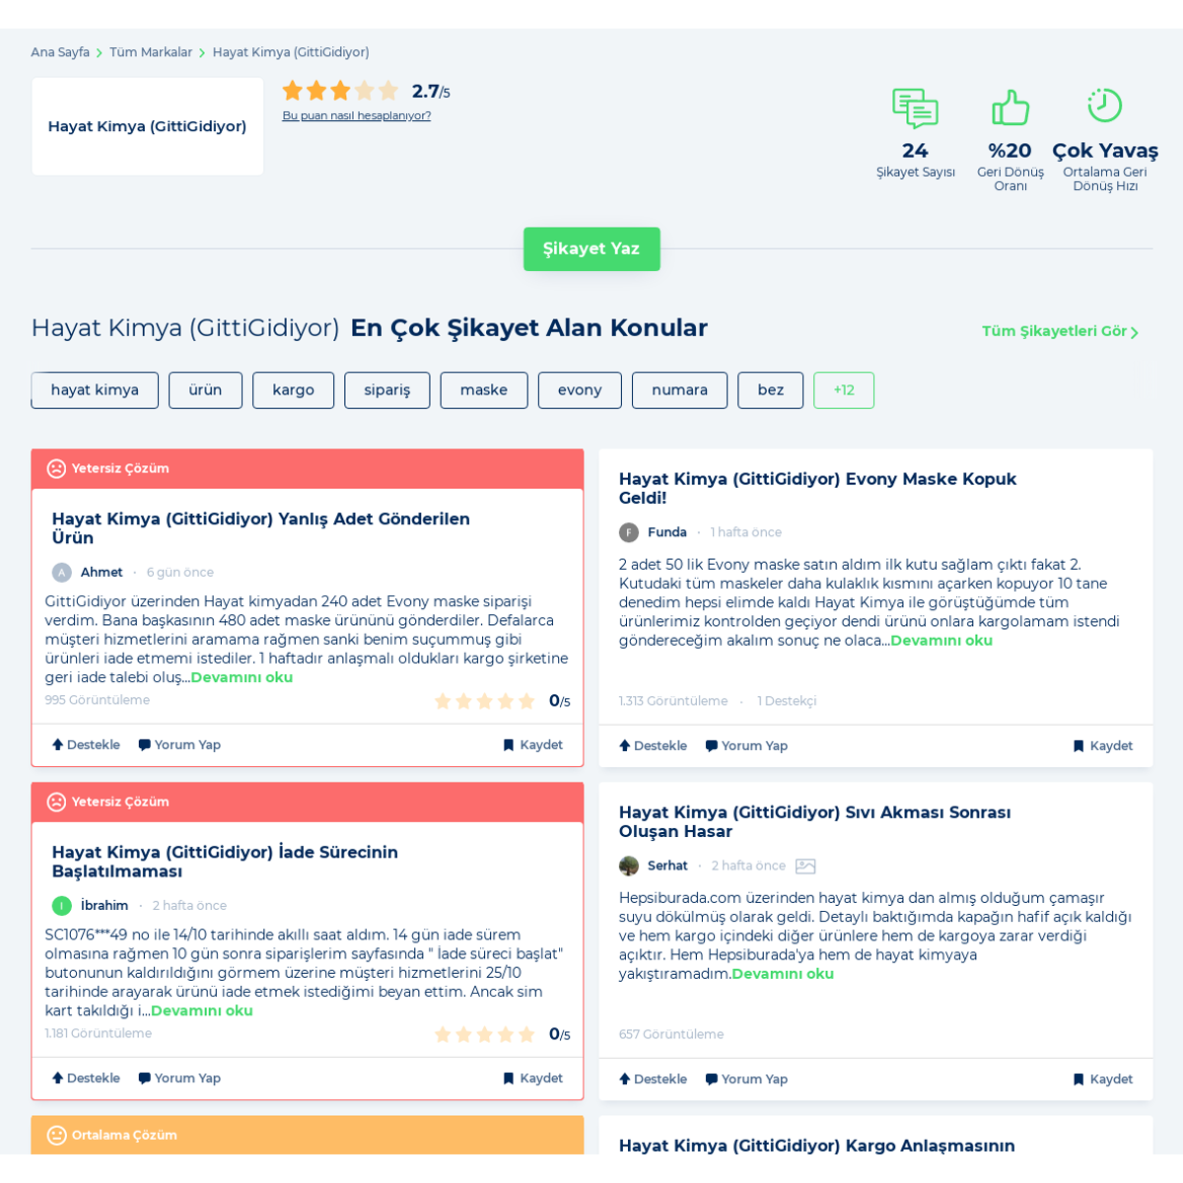1183x1183 pixels.
Task: Expand Serhat's complaint with Devamını oku
Action: click(783, 974)
